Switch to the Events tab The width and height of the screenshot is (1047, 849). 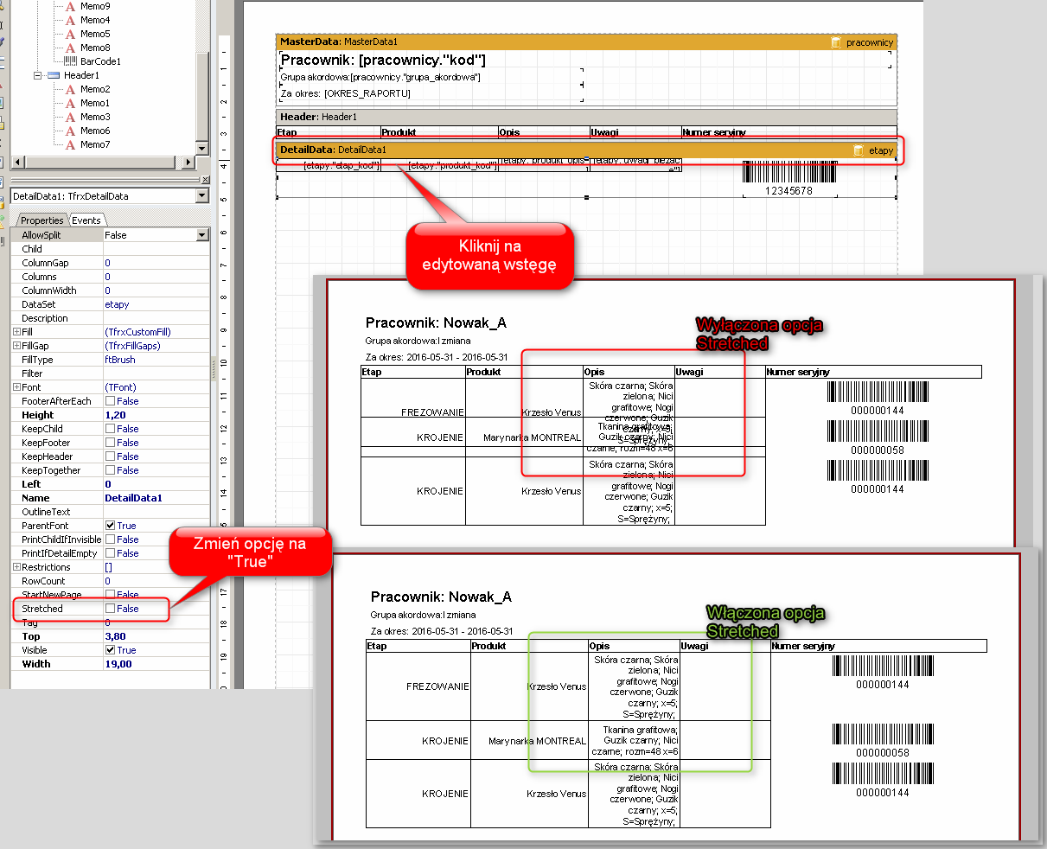pyautogui.click(x=86, y=220)
